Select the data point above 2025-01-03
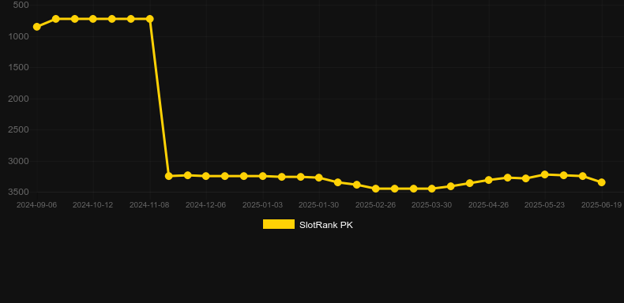This screenshot has height=303, width=624. pos(263,176)
